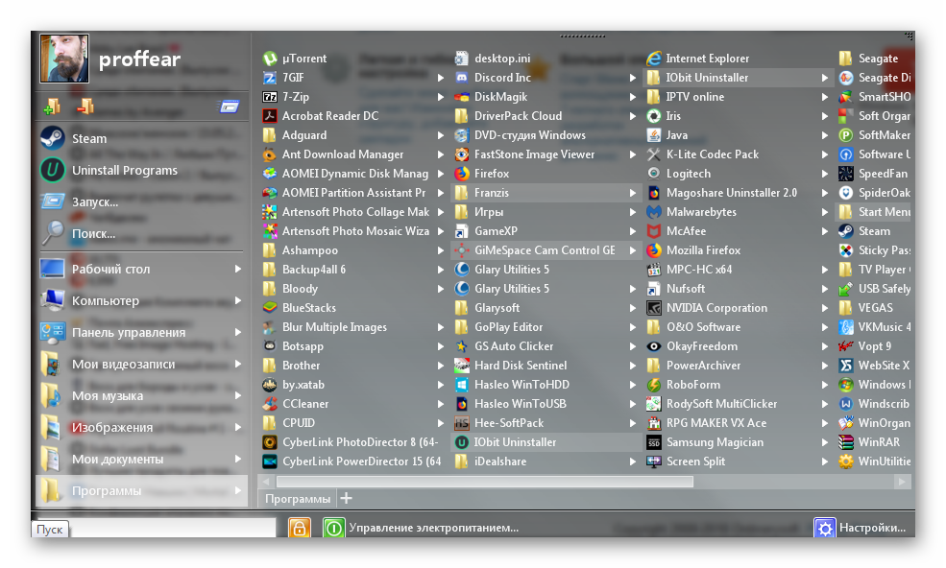Click the plus button to add tab
This screenshot has height=568, width=946.
coord(347,498)
